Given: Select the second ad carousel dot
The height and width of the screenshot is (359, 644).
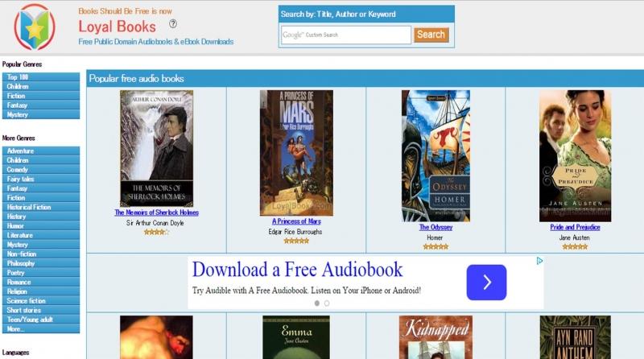Looking at the screenshot, I should [327, 303].
